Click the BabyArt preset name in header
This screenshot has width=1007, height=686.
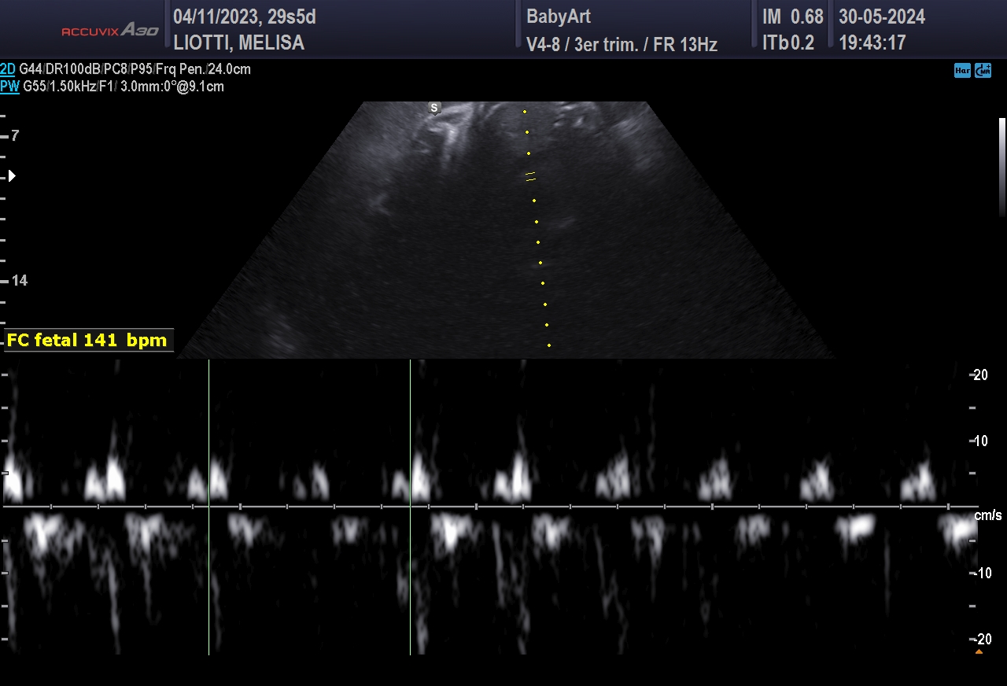pyautogui.click(x=558, y=17)
